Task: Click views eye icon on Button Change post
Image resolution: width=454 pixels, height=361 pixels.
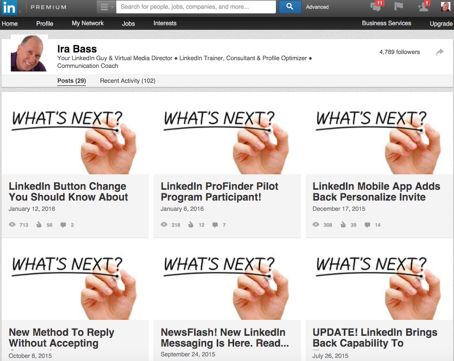Action: [x=12, y=224]
